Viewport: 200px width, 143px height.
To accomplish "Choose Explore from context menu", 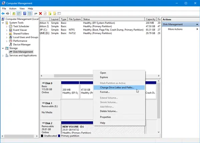I will [x=119, y=77].
